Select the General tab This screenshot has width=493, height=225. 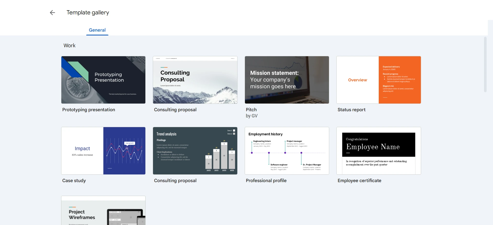[x=97, y=30]
